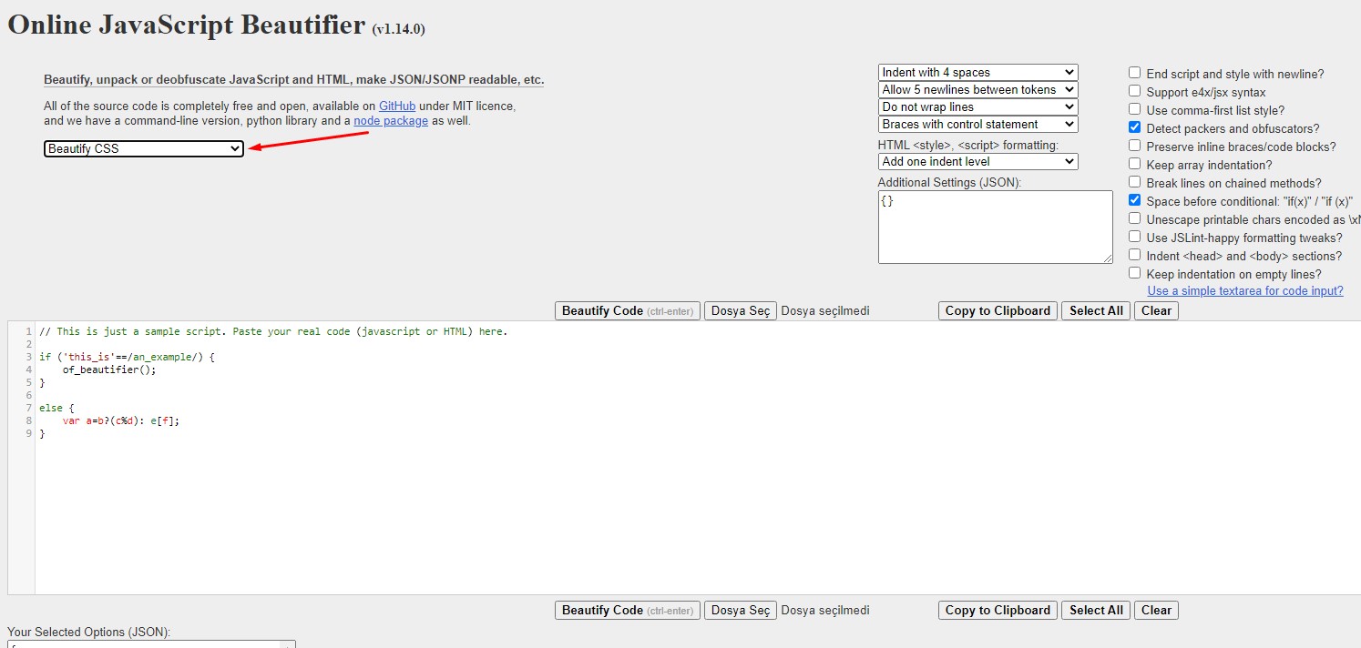Disable 'Detect packers and obfuscators?'
The image size is (1361, 648).
[x=1134, y=127]
